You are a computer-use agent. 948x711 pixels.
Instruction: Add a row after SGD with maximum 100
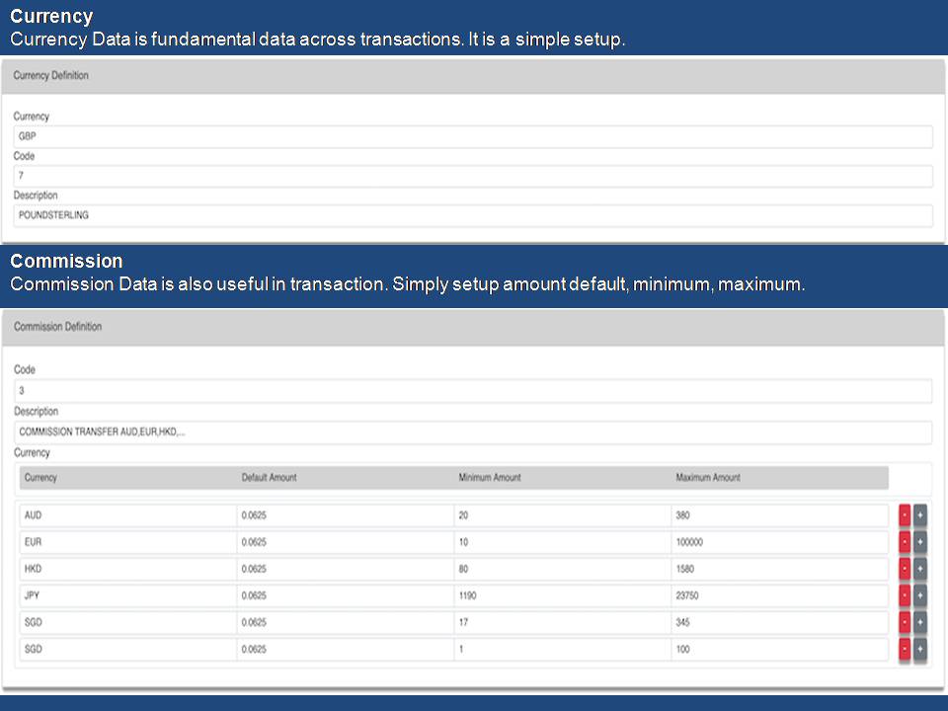[x=920, y=649]
